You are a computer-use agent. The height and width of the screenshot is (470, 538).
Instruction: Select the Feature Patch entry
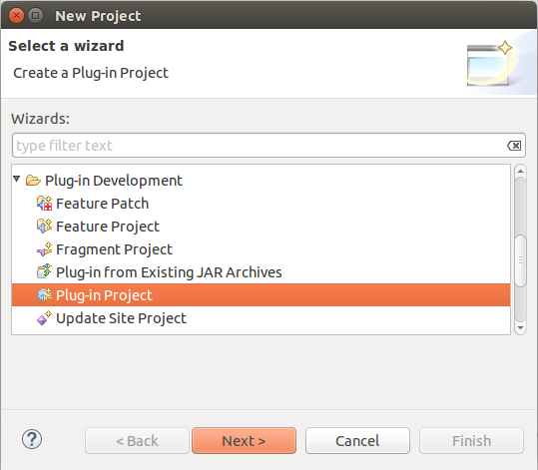click(102, 204)
